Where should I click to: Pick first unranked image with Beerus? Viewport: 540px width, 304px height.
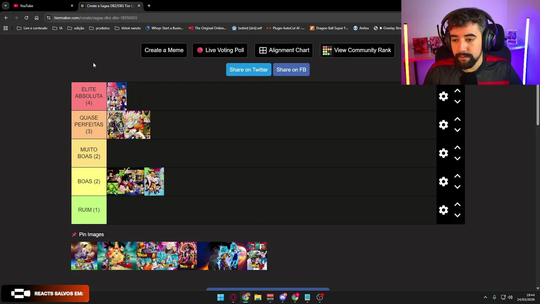point(84,256)
